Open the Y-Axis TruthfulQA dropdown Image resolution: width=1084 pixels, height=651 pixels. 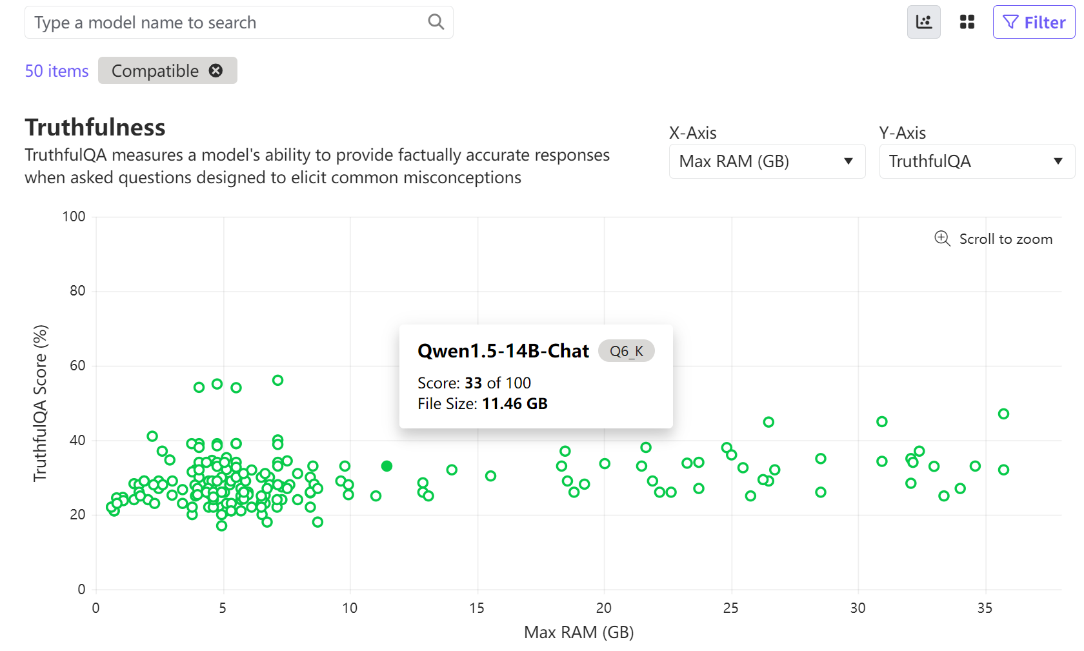(x=976, y=161)
